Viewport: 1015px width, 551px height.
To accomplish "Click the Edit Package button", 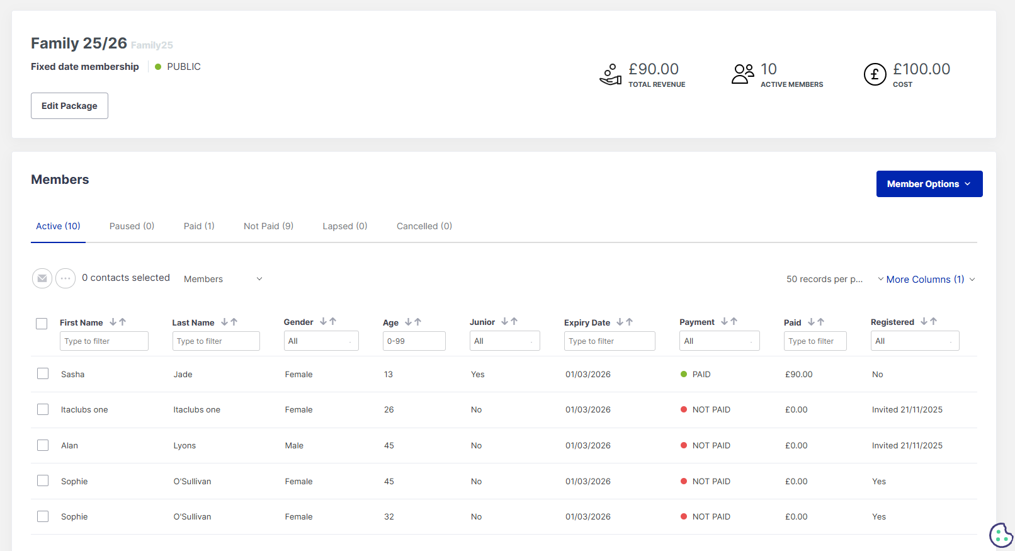I will 69,106.
